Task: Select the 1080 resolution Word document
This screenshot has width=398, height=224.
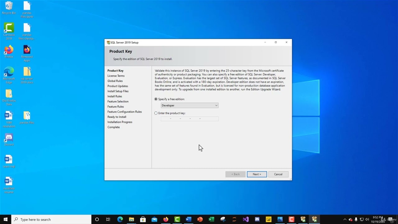Action: click(x=9, y=119)
